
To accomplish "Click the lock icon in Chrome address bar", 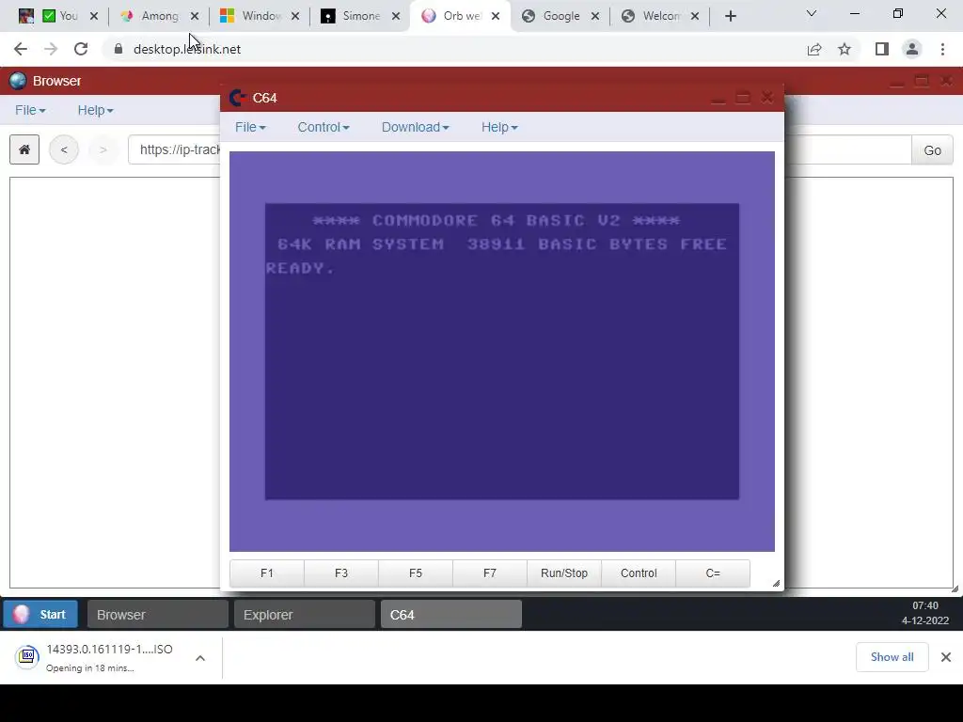I will pyautogui.click(x=118, y=49).
